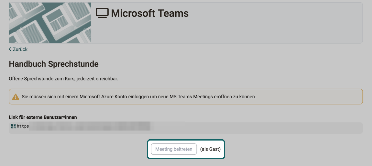Select the external user link field
This screenshot has height=166, width=372.
tap(186, 128)
